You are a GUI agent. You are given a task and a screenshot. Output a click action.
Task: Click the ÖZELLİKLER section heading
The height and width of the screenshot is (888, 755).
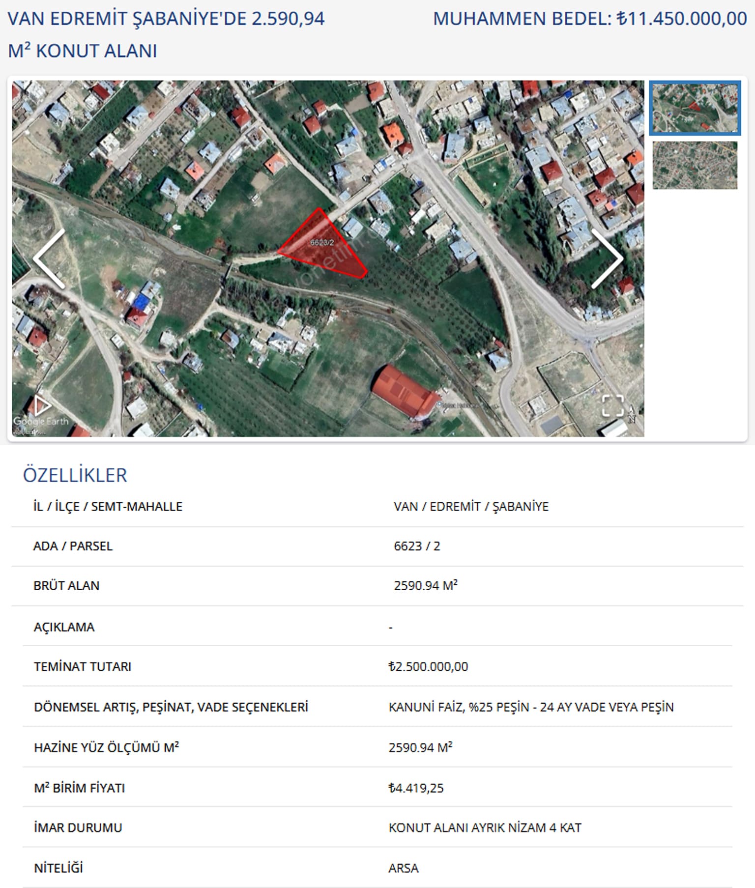(x=75, y=475)
